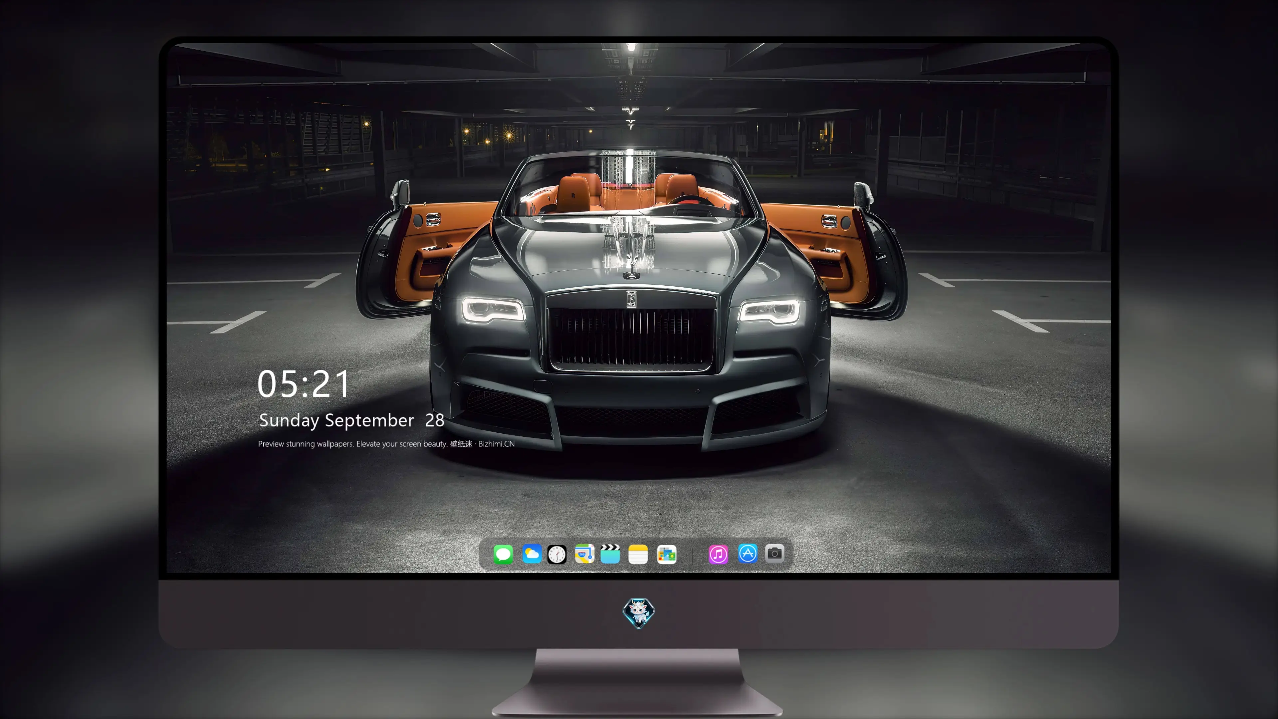The image size is (1278, 719).
Task: Launch the Camera app from the dock
Action: pyautogui.click(x=774, y=553)
